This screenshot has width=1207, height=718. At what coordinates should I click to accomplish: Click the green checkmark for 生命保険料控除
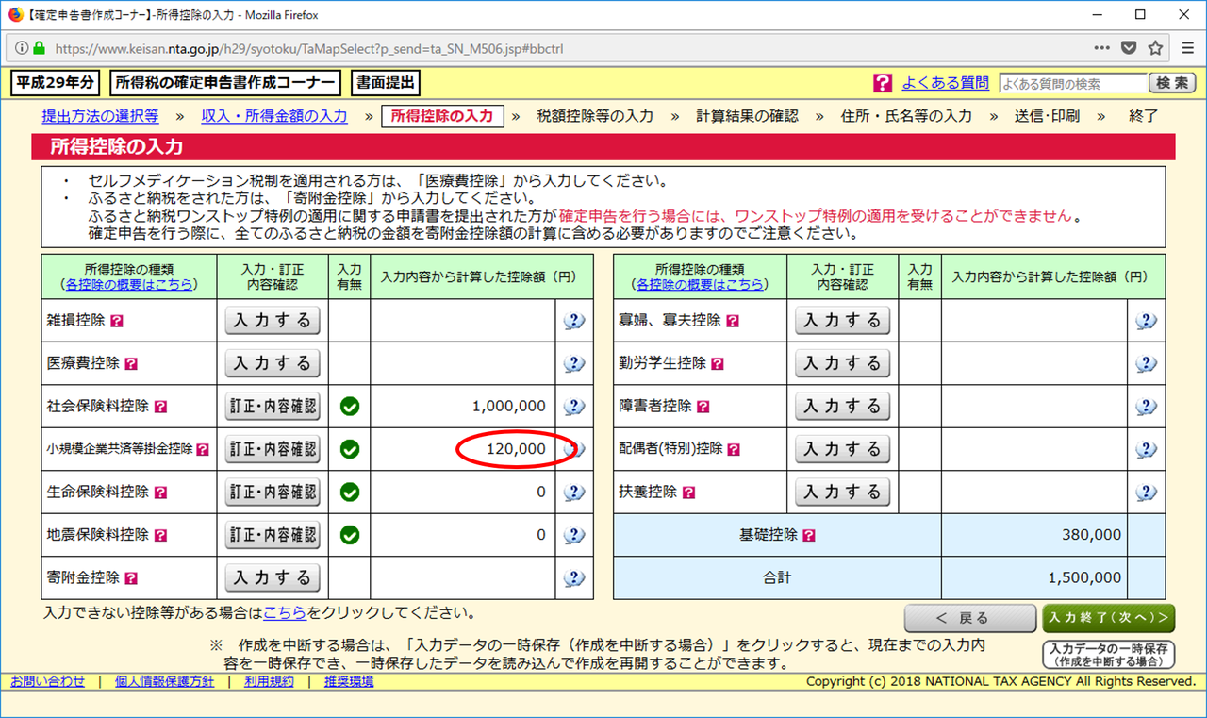(x=349, y=492)
